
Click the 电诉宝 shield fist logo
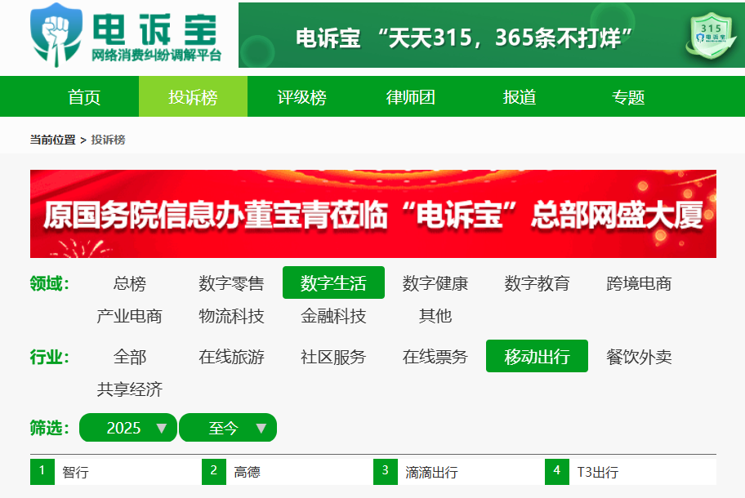tap(56, 34)
